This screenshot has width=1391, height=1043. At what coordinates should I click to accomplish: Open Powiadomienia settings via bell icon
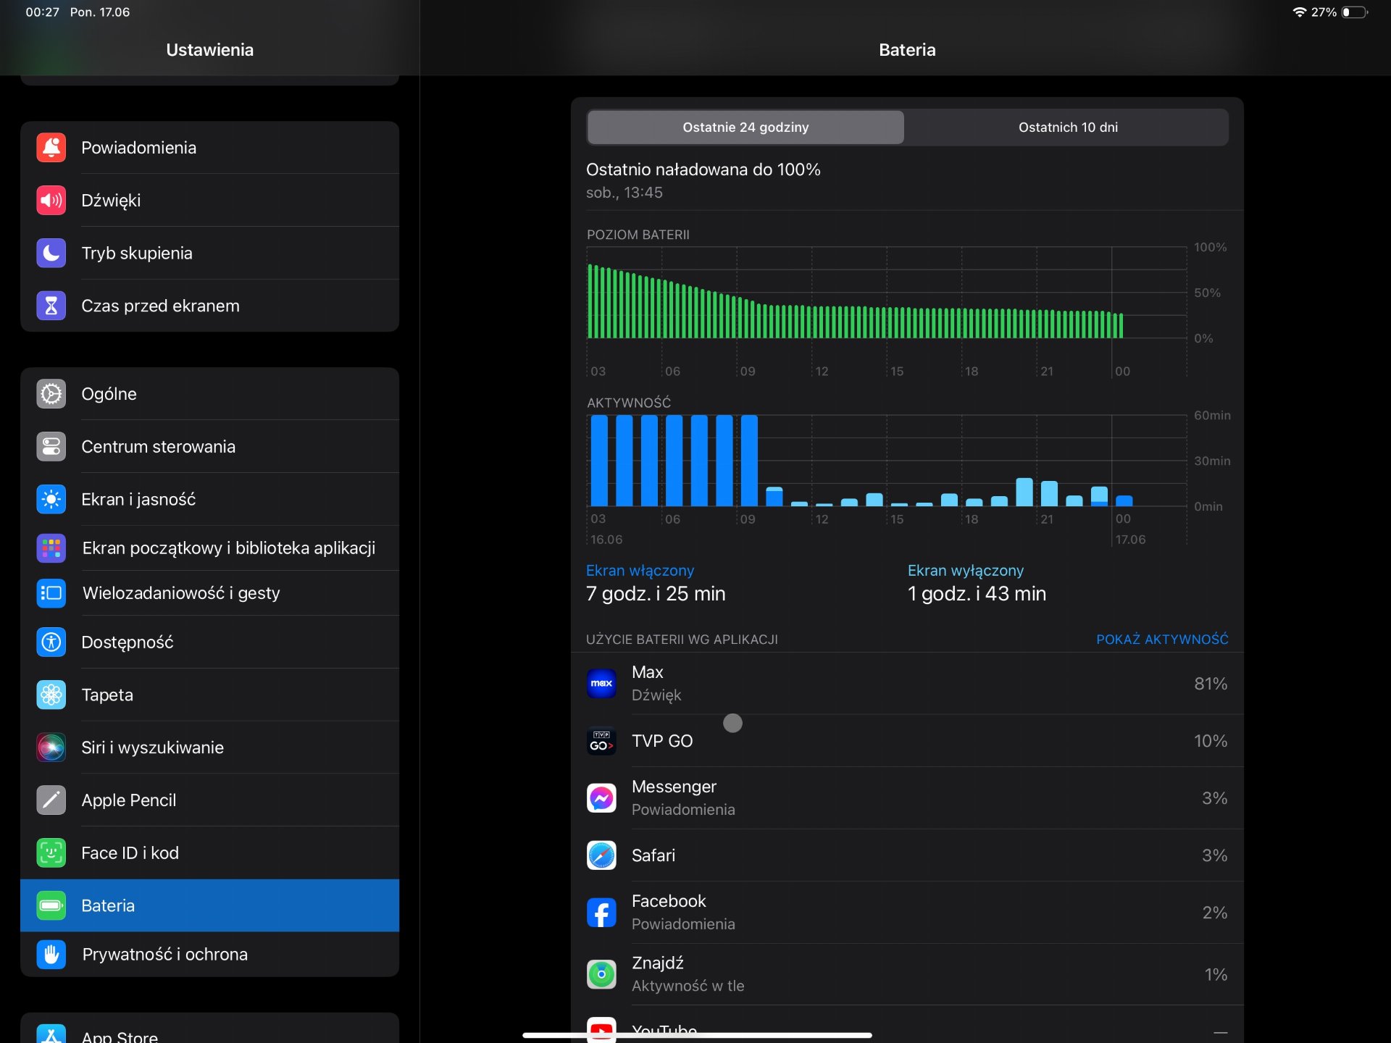pyautogui.click(x=51, y=148)
